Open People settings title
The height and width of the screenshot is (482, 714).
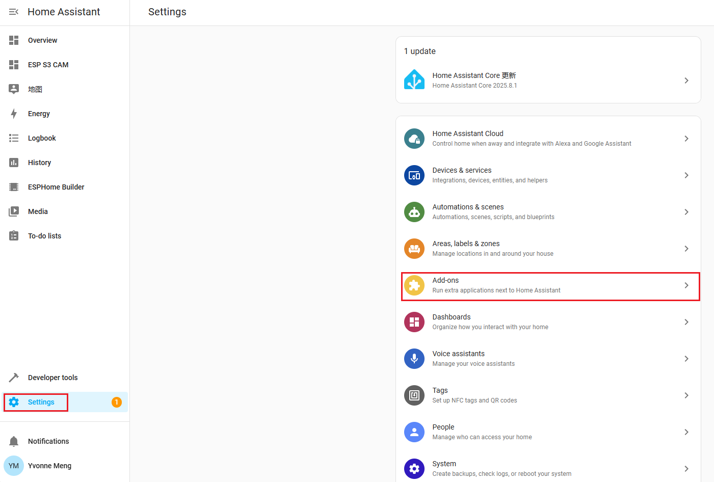tap(443, 427)
